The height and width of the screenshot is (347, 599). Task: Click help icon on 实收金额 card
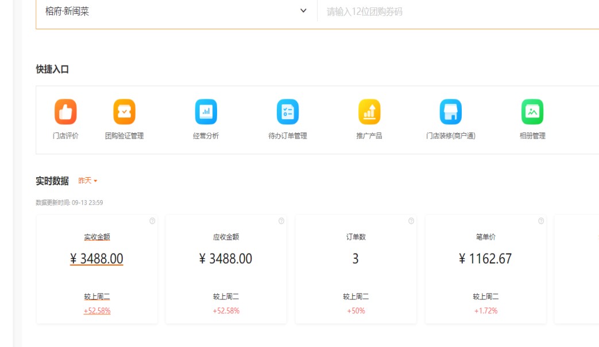coord(152,221)
